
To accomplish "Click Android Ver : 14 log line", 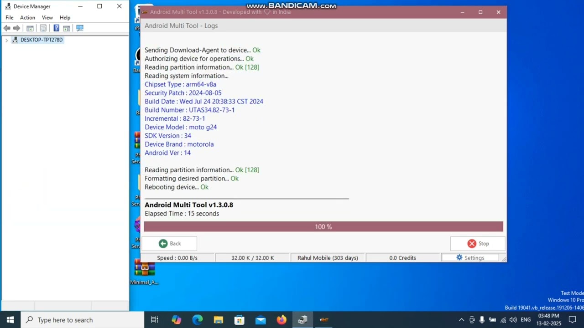I will [x=167, y=153].
